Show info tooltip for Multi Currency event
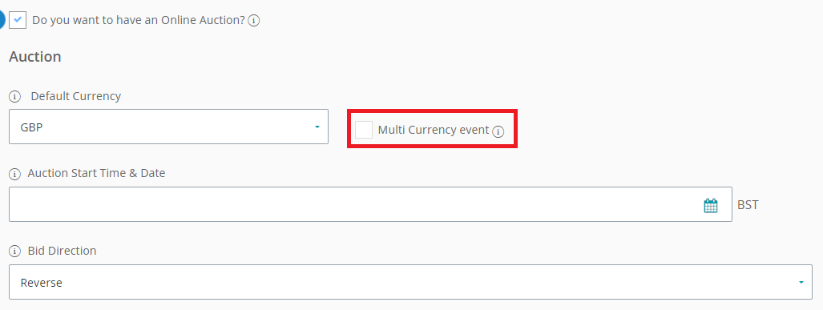Image resolution: width=823 pixels, height=310 pixels. click(498, 131)
